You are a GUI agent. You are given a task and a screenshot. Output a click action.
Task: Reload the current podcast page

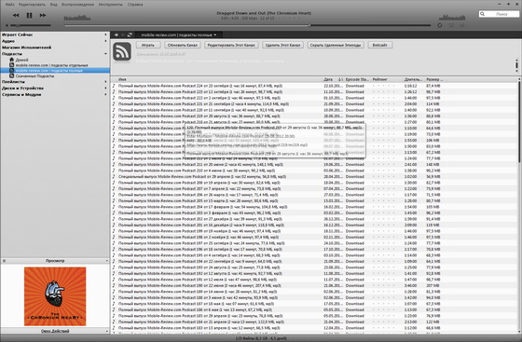point(130,34)
